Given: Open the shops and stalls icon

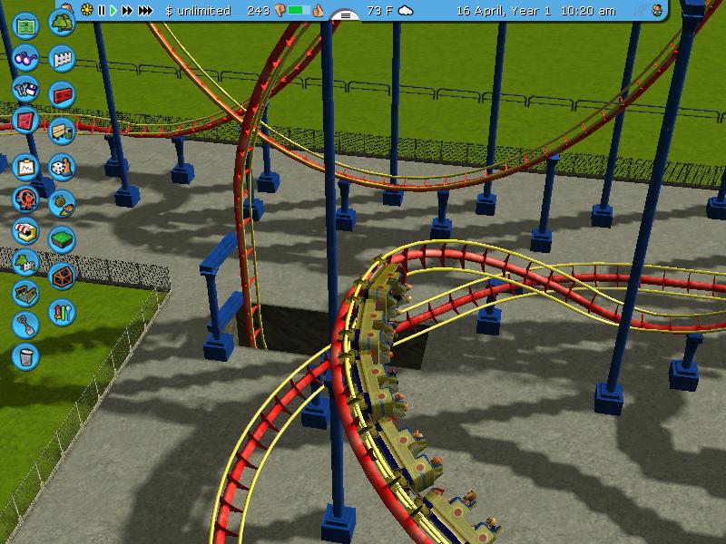Looking at the screenshot, I should point(25,230).
